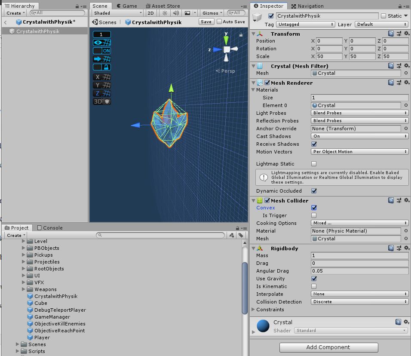Open the Cast Shadows dropdown
The width and height of the screenshot is (411, 356).
359,136
